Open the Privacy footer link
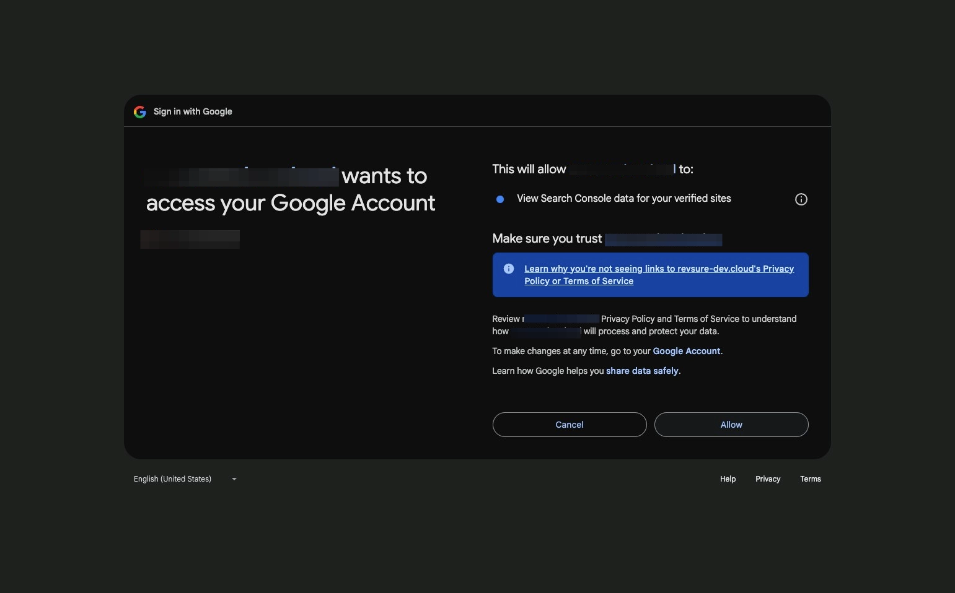The image size is (955, 593). click(x=768, y=479)
